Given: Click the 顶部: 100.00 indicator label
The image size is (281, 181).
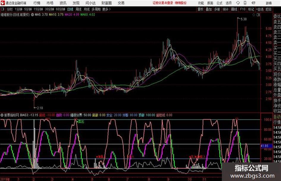Looking at the screenshot, I should [147, 115].
